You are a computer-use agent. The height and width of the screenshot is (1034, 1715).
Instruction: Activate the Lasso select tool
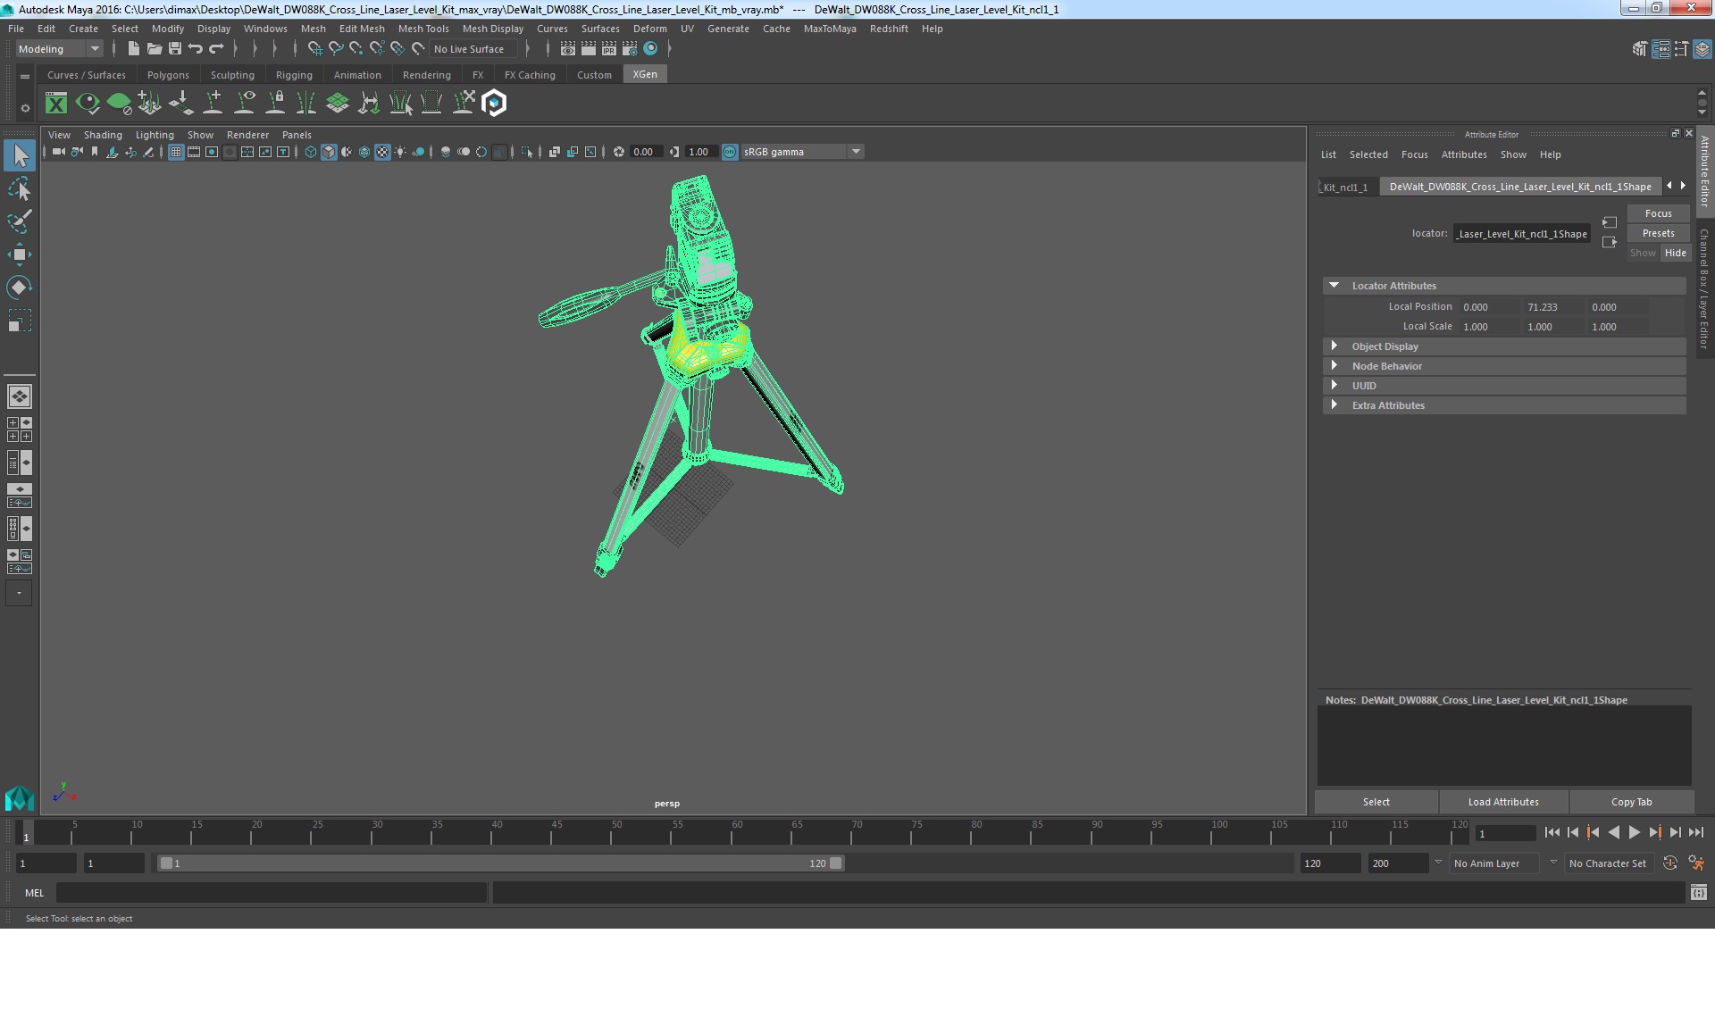[20, 189]
